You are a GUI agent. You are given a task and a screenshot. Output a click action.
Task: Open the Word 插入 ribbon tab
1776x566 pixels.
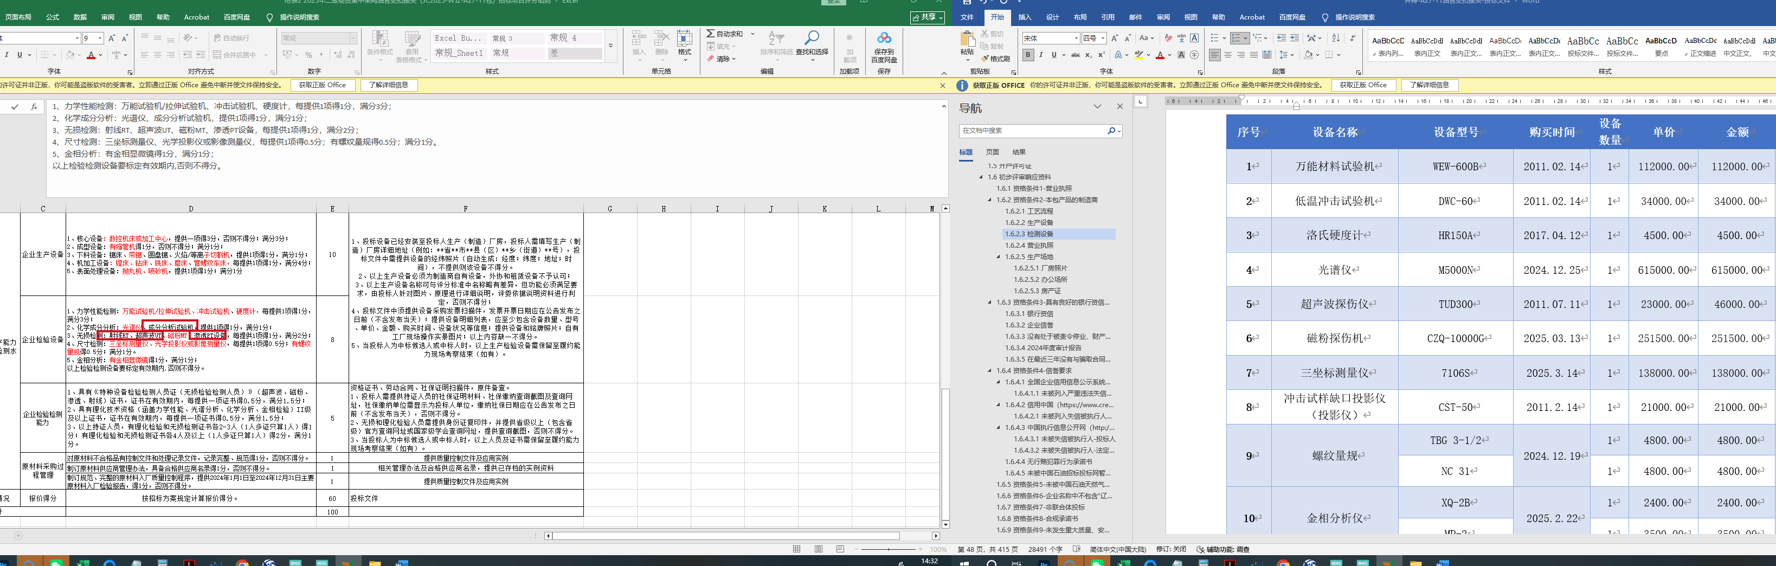(1025, 17)
